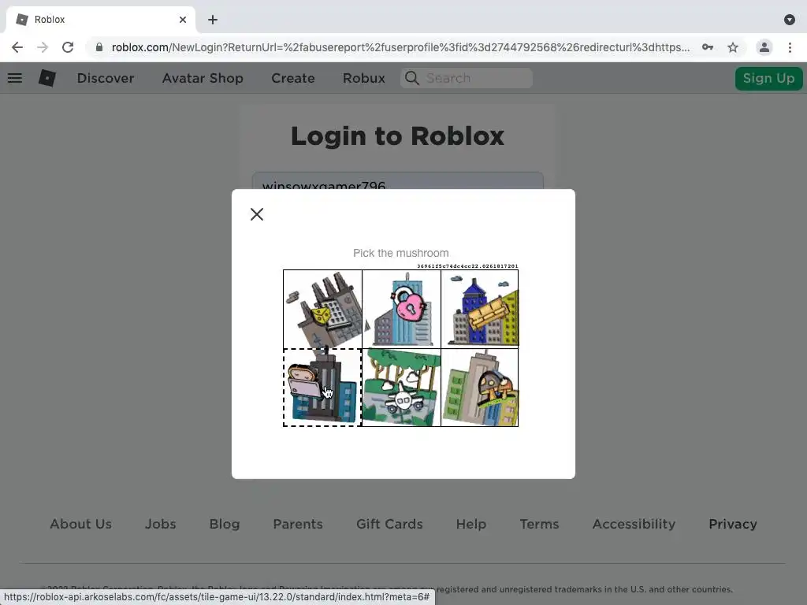The image size is (807, 605).
Task: Open the Accessibility footer link
Action: pyautogui.click(x=634, y=524)
